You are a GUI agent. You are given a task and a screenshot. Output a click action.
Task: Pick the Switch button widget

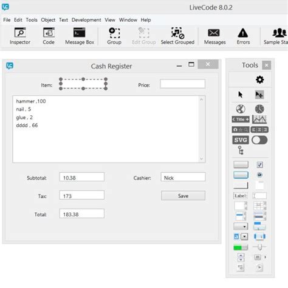tap(259, 140)
